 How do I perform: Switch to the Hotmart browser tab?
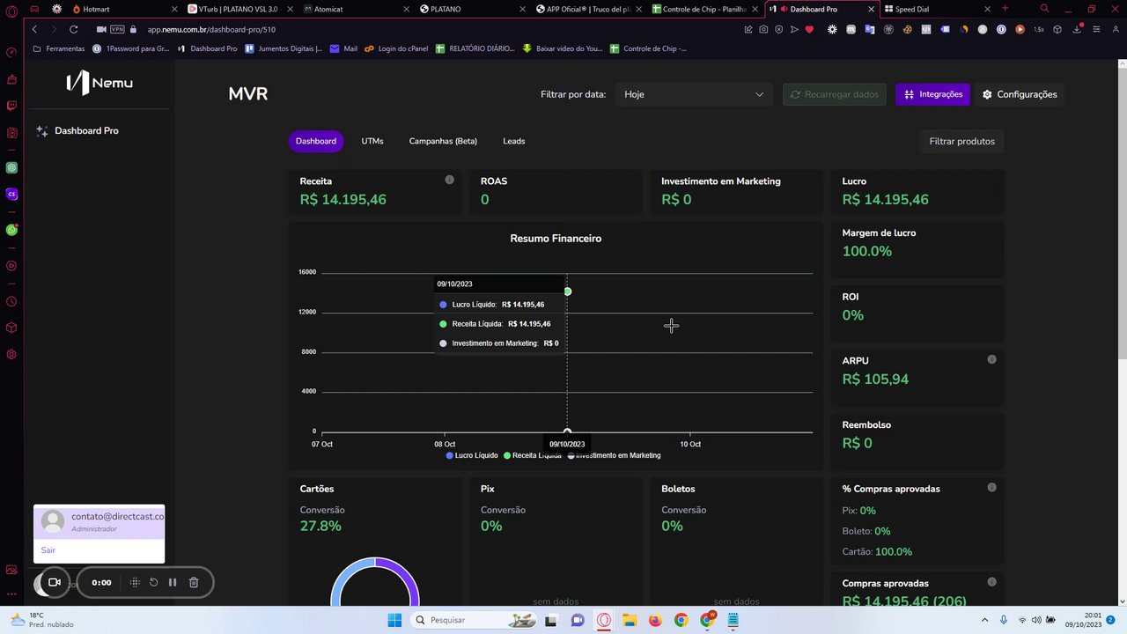point(122,9)
